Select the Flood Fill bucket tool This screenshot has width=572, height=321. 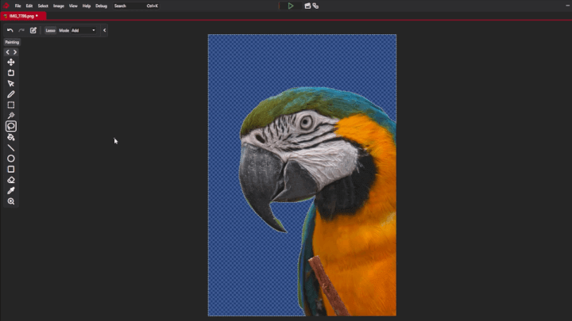pos(11,137)
